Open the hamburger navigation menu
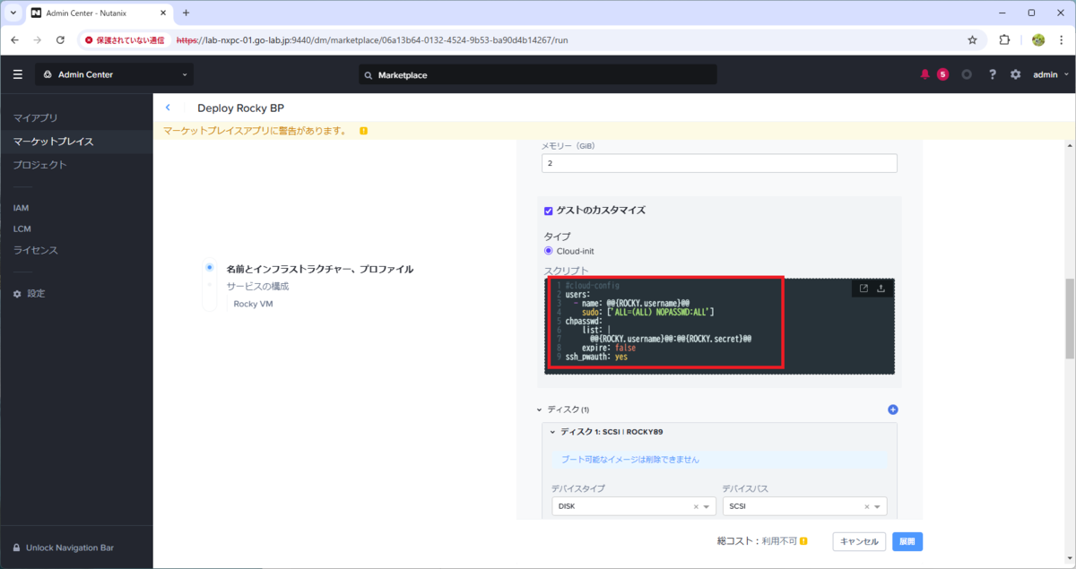The width and height of the screenshot is (1076, 569). click(18, 74)
